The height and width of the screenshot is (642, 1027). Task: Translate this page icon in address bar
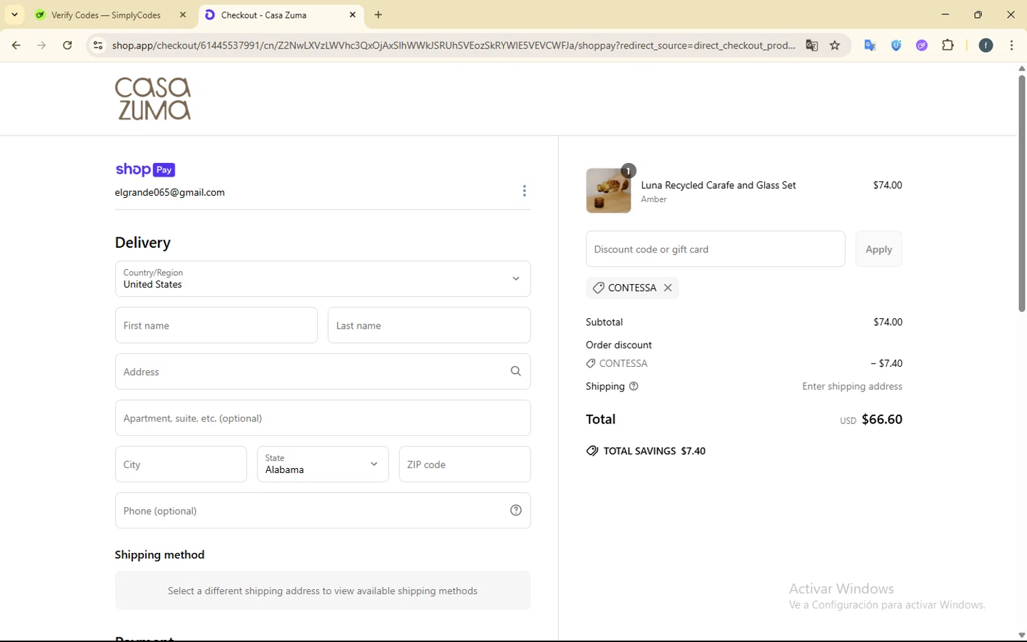point(812,45)
